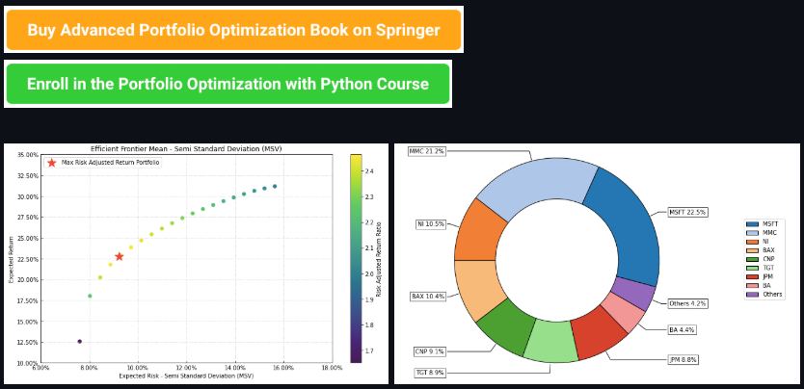Select the purple Others donut slice
Screen dimensions: 804x389
632,293
